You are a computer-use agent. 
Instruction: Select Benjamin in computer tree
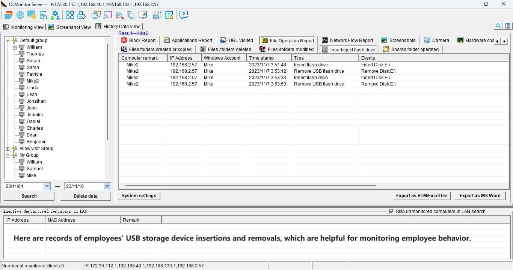[x=36, y=142]
